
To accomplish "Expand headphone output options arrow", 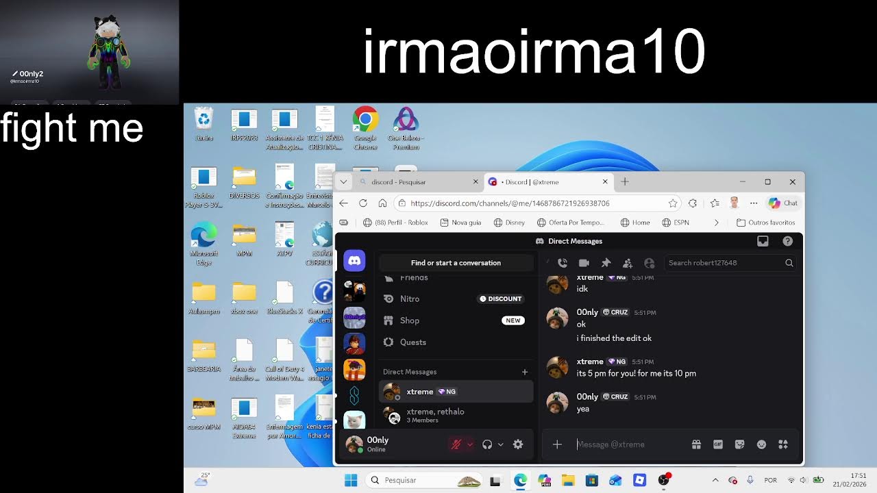I will 501,444.
